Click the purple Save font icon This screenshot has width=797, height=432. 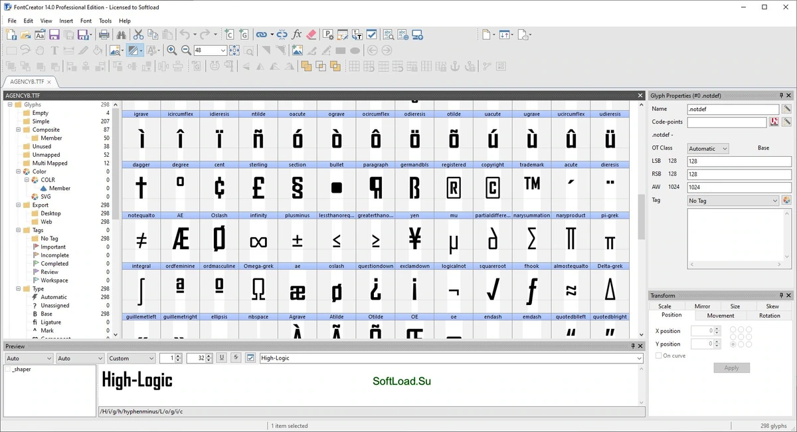54,35
